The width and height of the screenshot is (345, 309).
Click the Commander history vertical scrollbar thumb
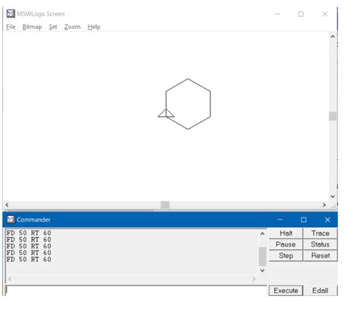click(262, 257)
